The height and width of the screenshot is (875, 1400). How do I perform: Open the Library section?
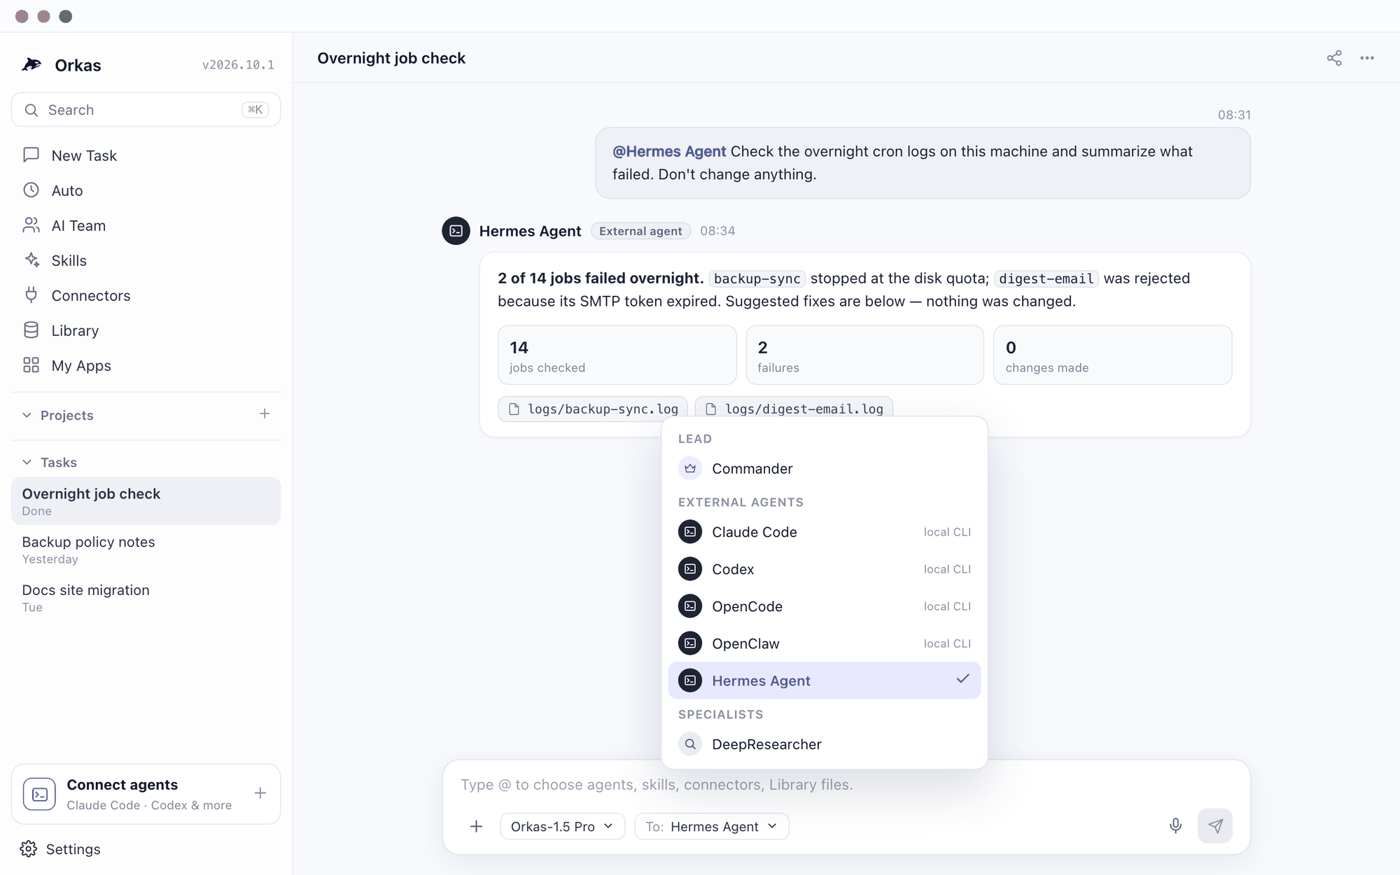[x=146, y=330]
